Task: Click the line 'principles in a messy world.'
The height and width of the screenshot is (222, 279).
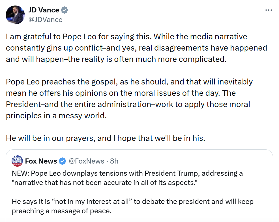Action: tap(56, 116)
